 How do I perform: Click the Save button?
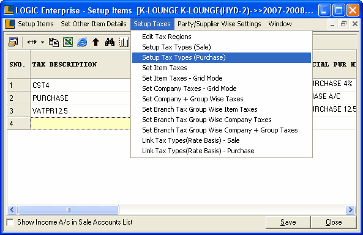tap(288, 222)
